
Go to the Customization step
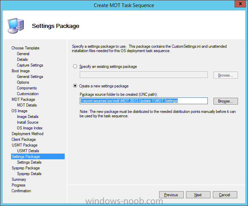tap(28, 94)
